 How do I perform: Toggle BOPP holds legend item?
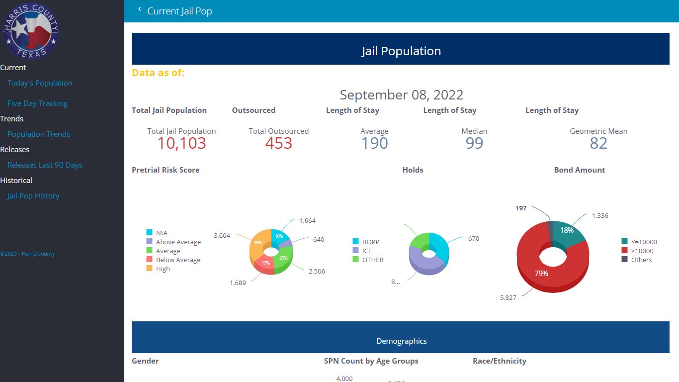366,242
